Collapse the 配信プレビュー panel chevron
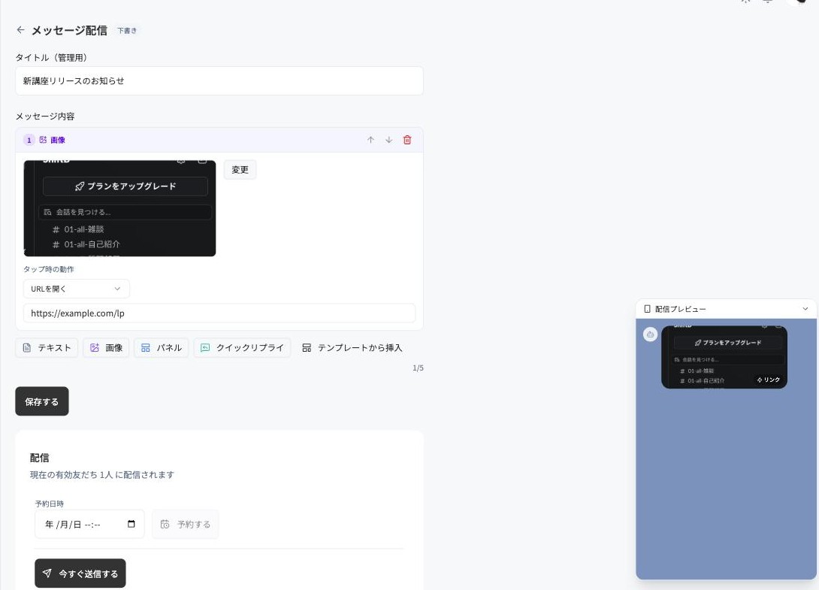Image resolution: width=819 pixels, height=590 pixels. 805,309
